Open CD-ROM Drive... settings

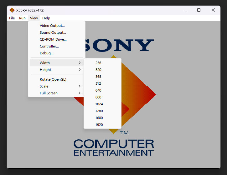pos(56,39)
